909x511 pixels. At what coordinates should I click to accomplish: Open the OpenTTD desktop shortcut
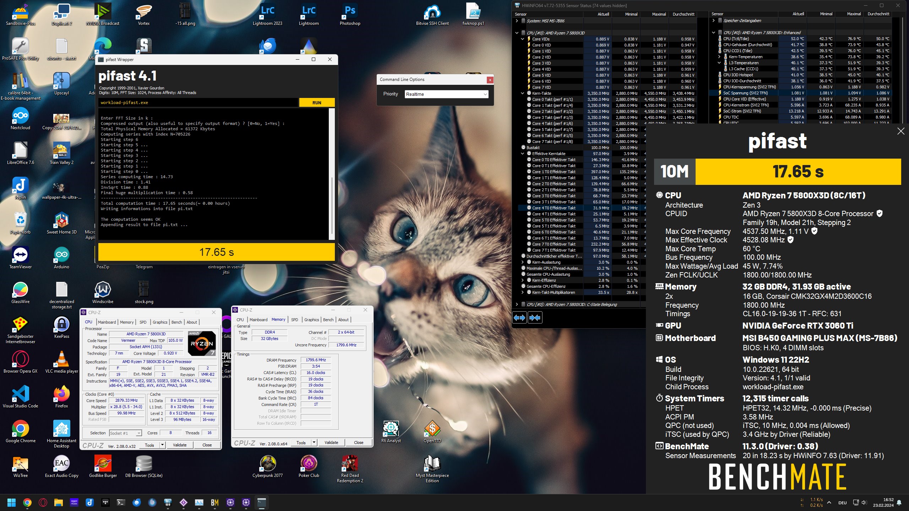coord(432,432)
